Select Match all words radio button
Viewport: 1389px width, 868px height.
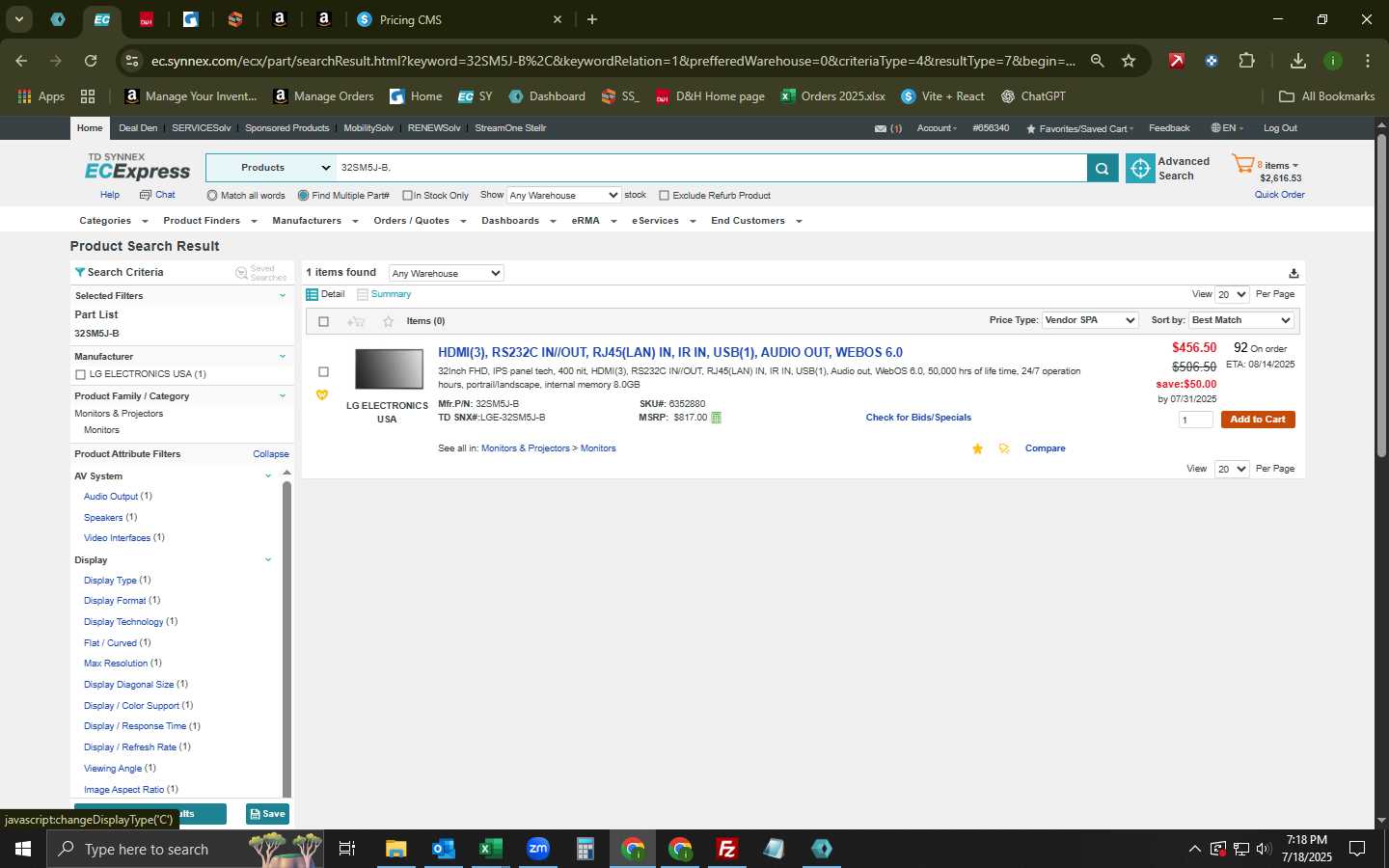(212, 196)
